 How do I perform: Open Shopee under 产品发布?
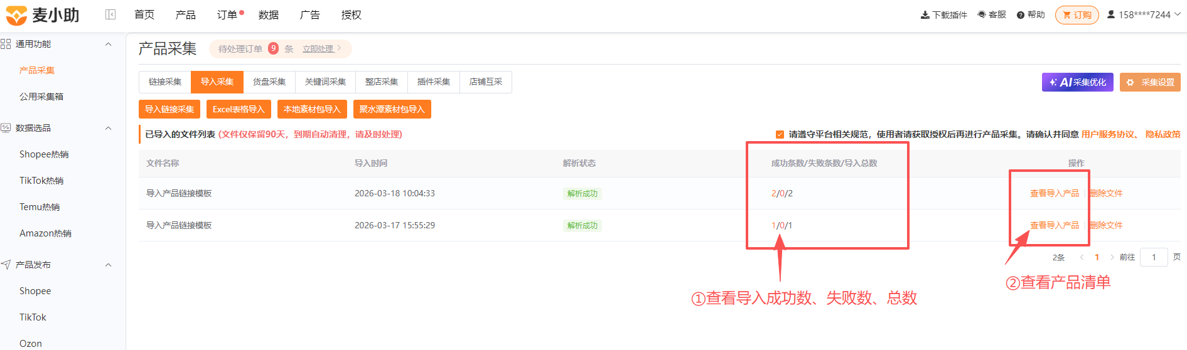[35, 291]
